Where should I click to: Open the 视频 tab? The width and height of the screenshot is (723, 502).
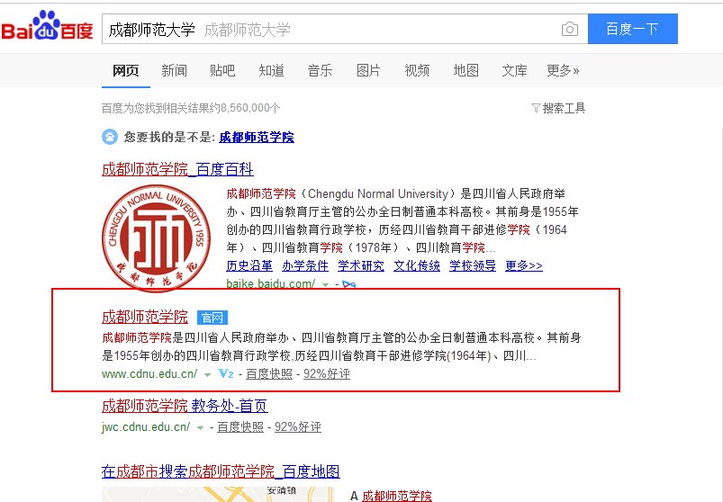[417, 70]
